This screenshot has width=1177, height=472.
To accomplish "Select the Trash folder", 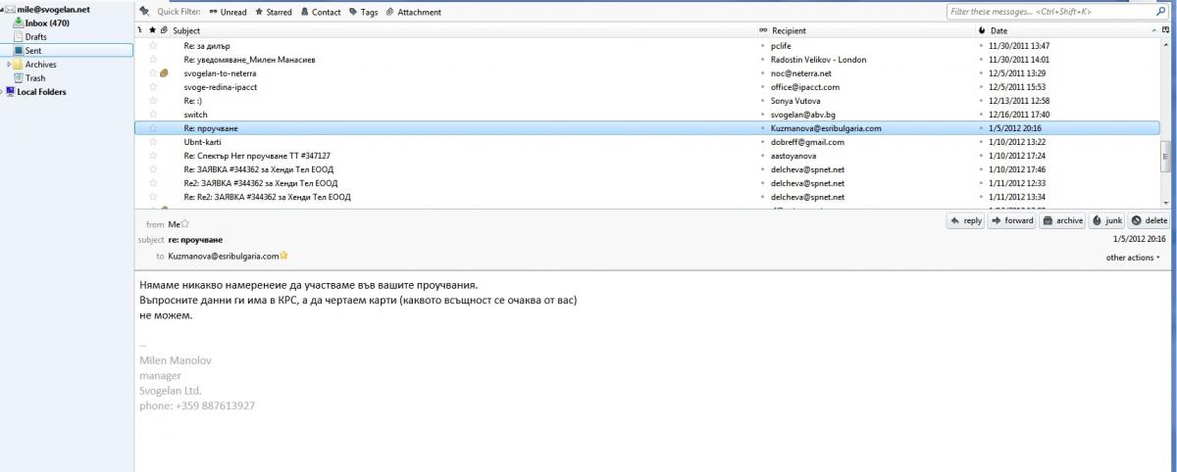I will (35, 78).
